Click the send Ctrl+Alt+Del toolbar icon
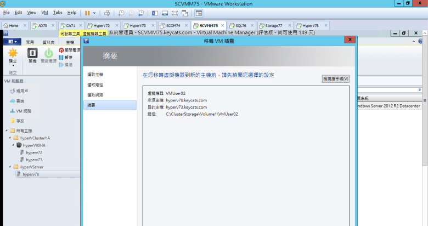Image resolution: width=428 pixels, height=226 pixels. (107, 12)
